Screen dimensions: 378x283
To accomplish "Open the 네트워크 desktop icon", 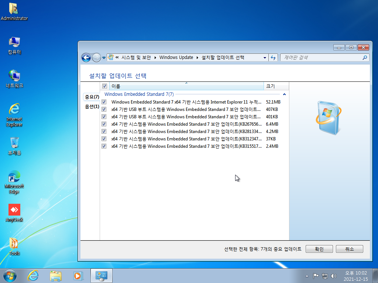I will point(14,79).
